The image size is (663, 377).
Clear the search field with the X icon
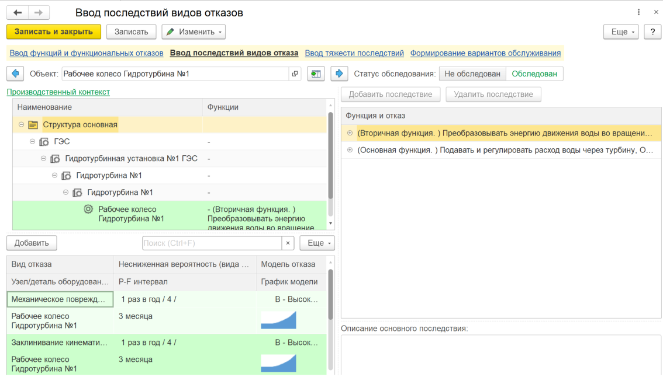288,243
